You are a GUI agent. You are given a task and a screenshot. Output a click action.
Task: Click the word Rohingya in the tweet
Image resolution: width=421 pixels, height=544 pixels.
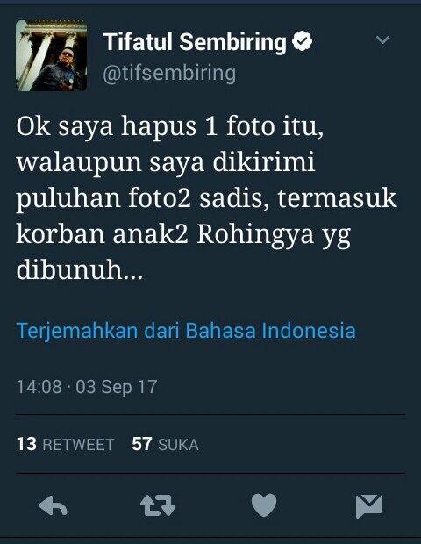pyautogui.click(x=255, y=235)
